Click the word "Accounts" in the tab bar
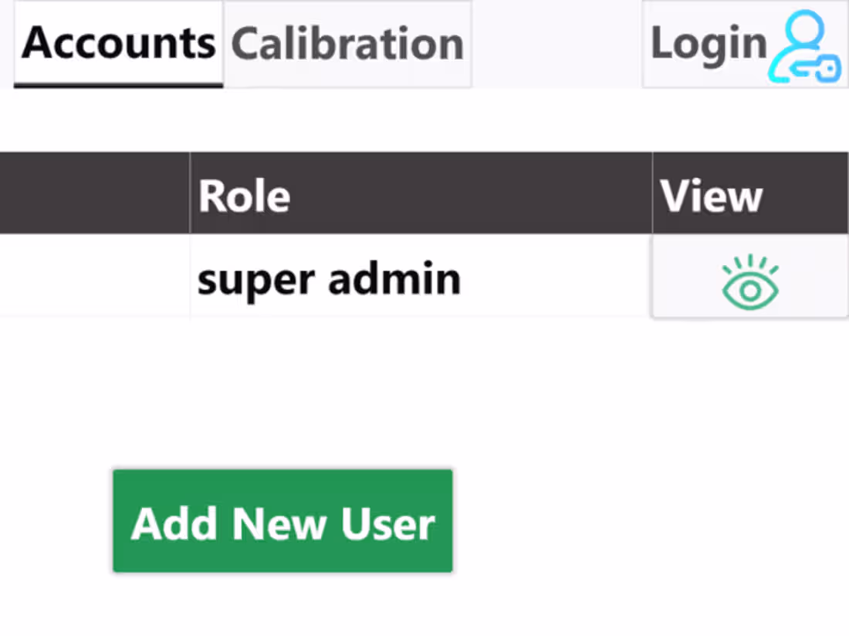Viewport: 849px width, 636px height. 119,44
